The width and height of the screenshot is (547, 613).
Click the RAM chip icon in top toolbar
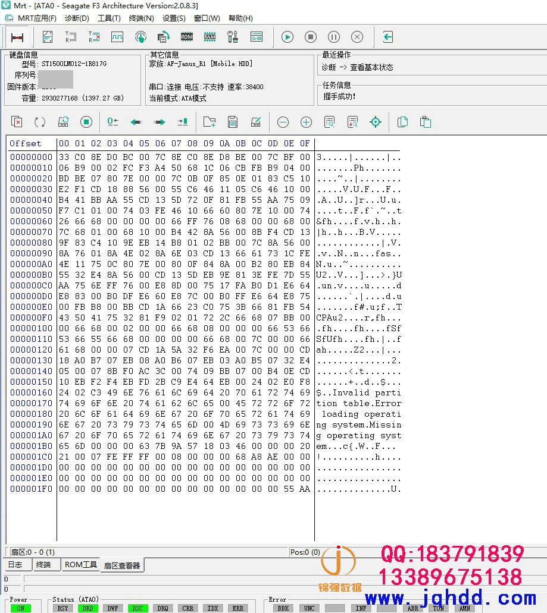210,37
